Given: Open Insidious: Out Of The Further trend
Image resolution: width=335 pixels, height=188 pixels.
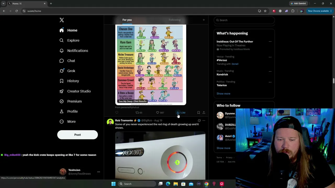Looking at the screenshot, I should pyautogui.click(x=235, y=42).
